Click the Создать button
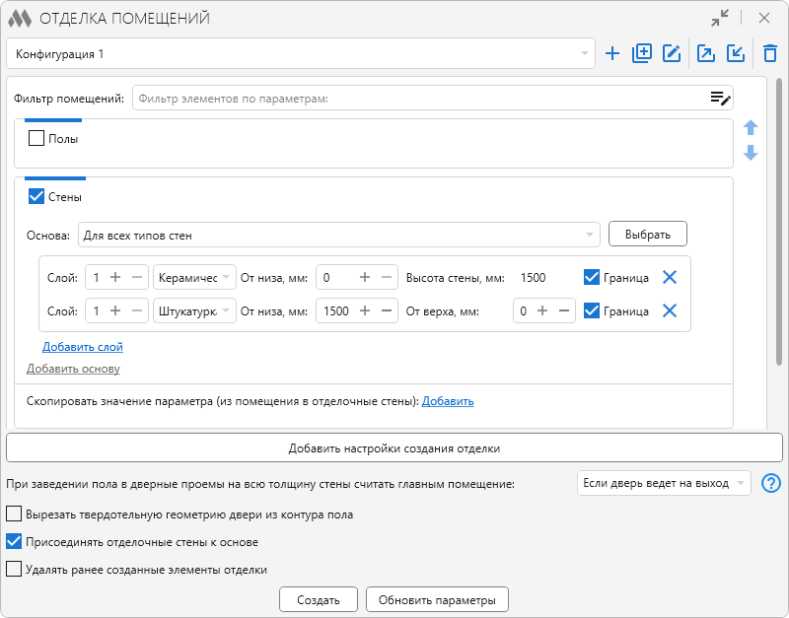The width and height of the screenshot is (789, 618). coord(318,599)
